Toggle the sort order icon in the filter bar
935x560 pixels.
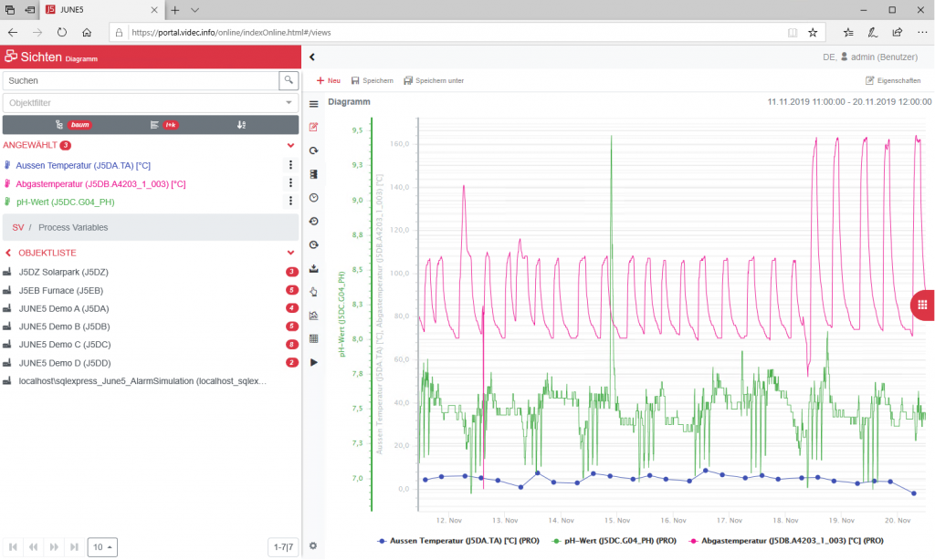(241, 124)
